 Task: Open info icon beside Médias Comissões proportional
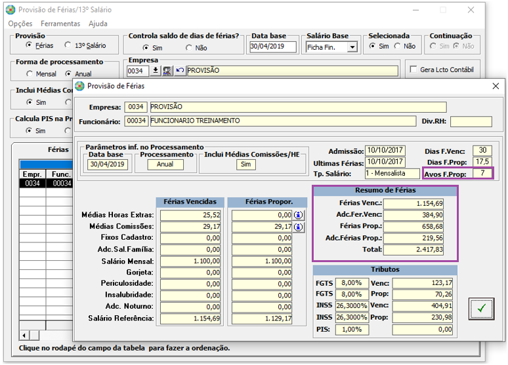pos(299,227)
